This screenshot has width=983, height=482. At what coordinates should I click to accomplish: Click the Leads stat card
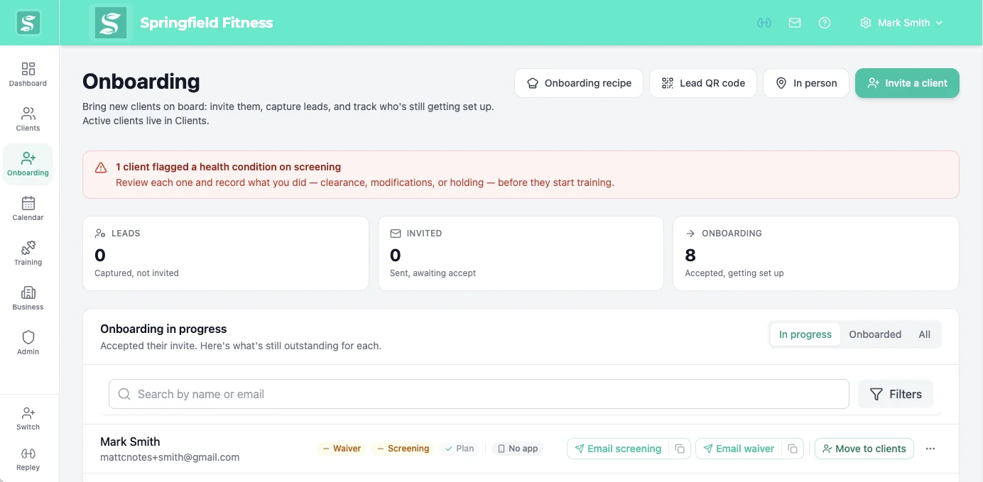coord(226,253)
